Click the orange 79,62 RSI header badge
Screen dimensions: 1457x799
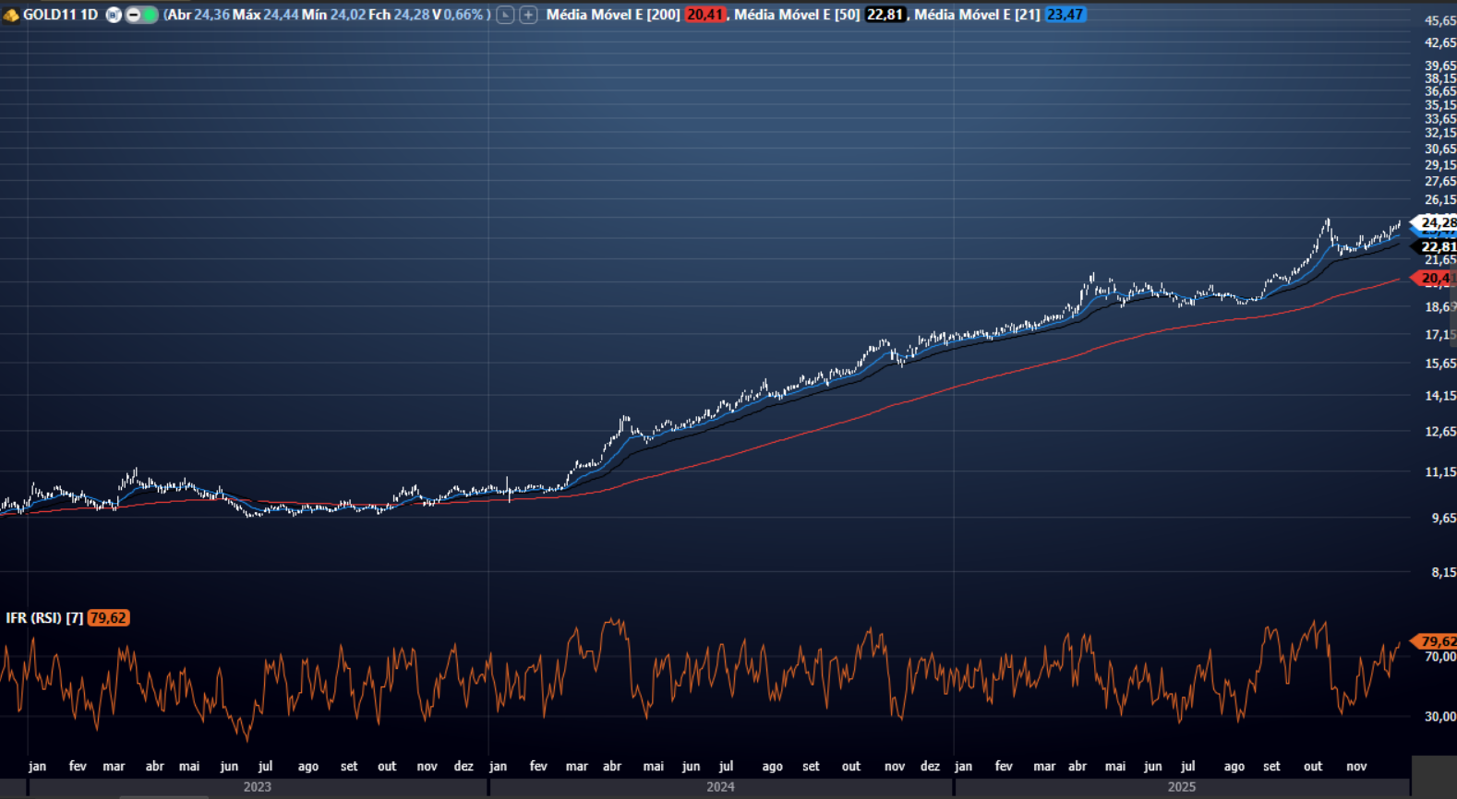pyautogui.click(x=108, y=618)
